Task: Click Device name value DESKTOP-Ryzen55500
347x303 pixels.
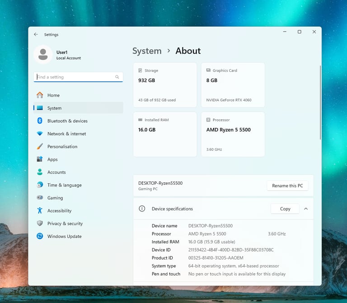Action: [211, 226]
